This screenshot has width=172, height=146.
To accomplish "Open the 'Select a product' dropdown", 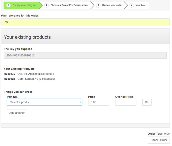I will click(44, 102).
